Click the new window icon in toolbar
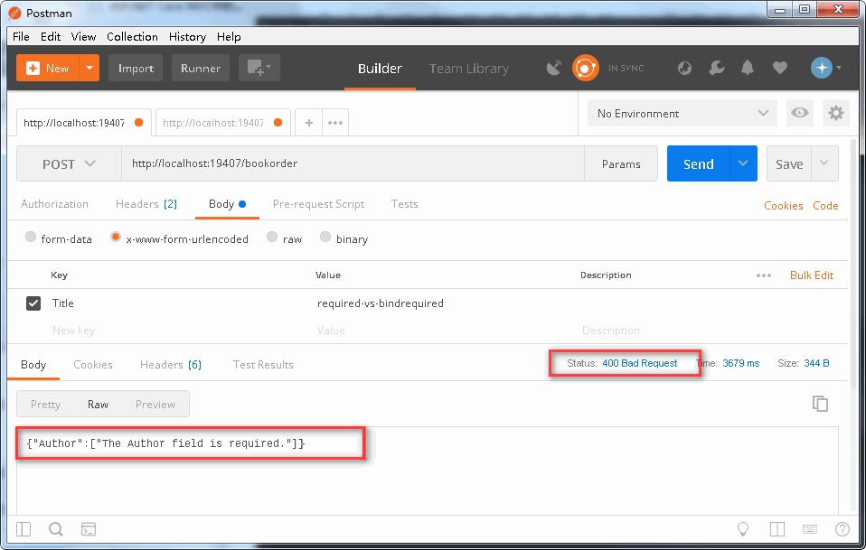This screenshot has height=550, width=866. pyautogui.click(x=259, y=68)
